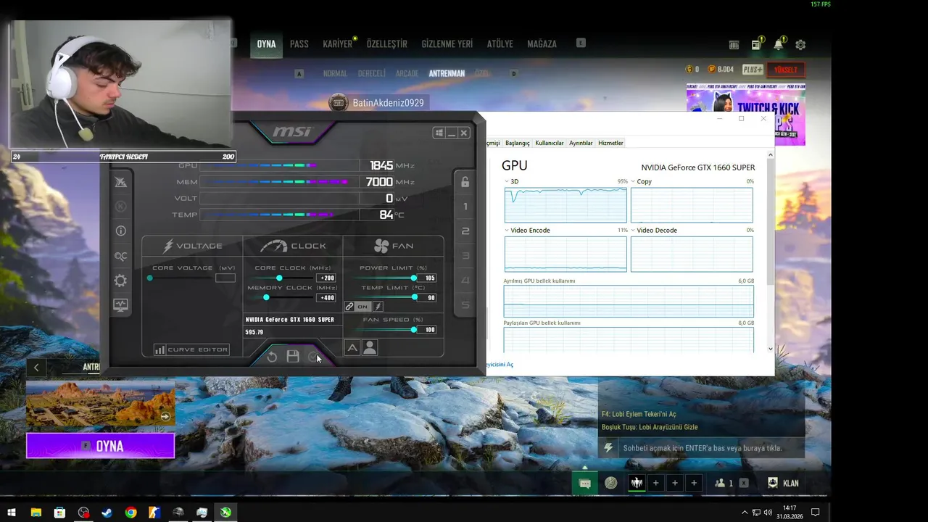928x522 pixels.
Task: Open the resource monitor link in Task Manager
Action: (x=500, y=365)
